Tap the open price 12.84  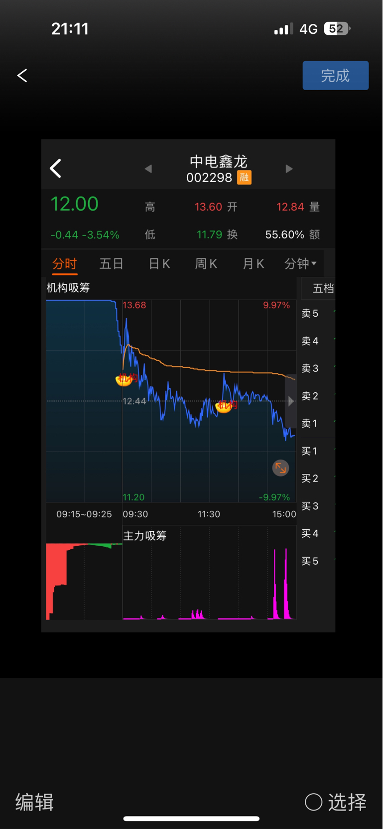point(290,207)
